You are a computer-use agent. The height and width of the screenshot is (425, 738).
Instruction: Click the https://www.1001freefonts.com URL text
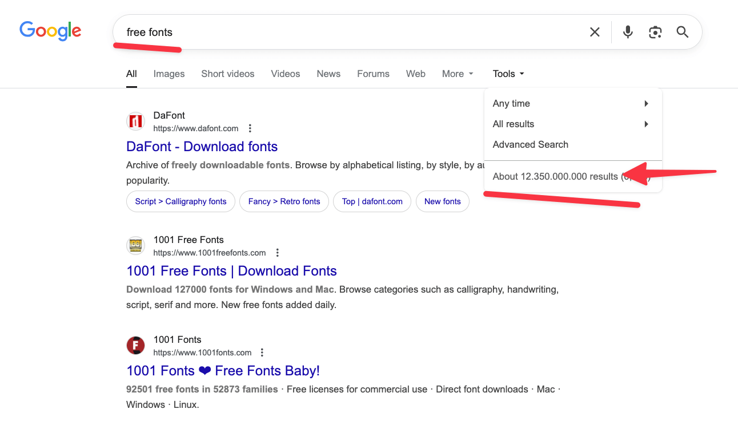coord(210,253)
